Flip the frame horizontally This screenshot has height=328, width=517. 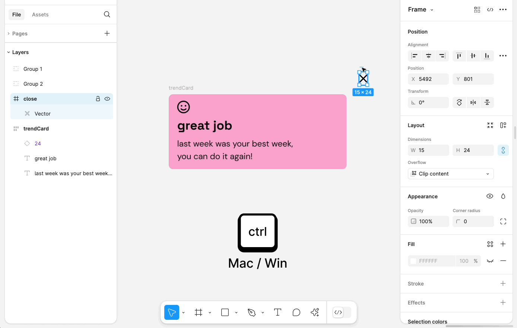(473, 102)
